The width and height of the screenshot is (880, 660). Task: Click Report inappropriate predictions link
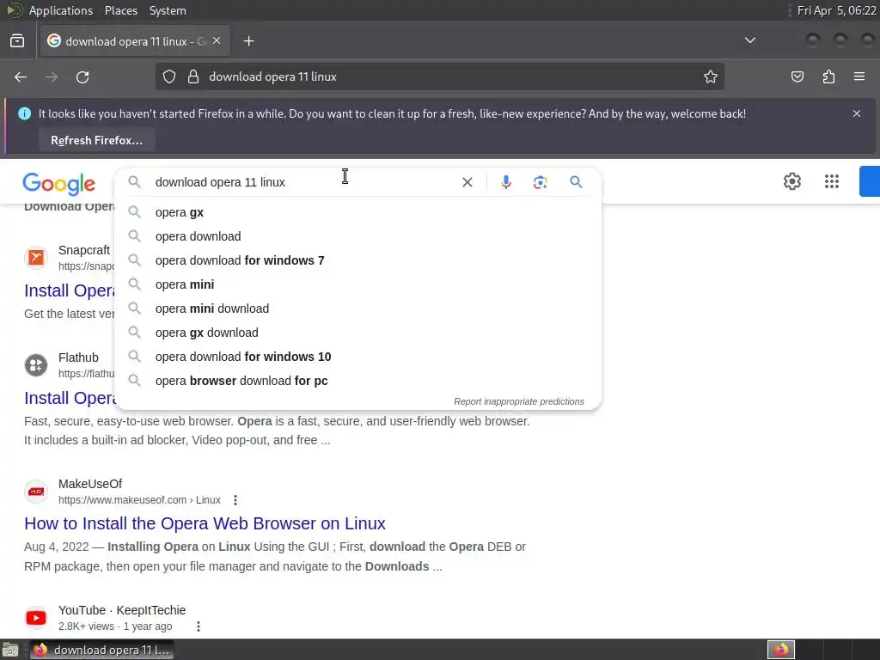click(518, 402)
